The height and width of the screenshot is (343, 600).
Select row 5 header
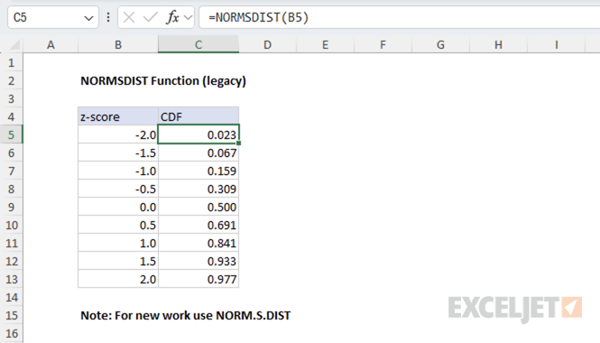coord(12,134)
